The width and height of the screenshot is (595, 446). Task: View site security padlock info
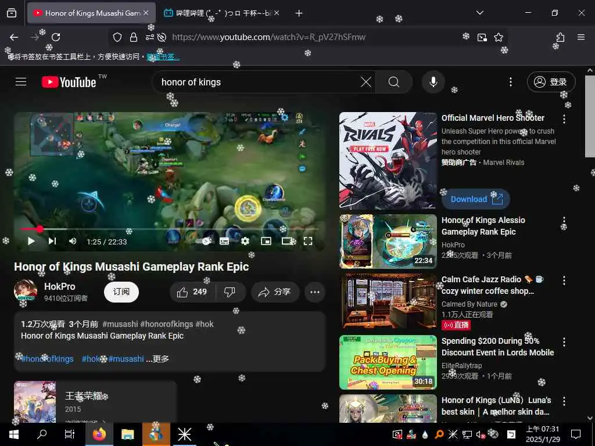[134, 37]
